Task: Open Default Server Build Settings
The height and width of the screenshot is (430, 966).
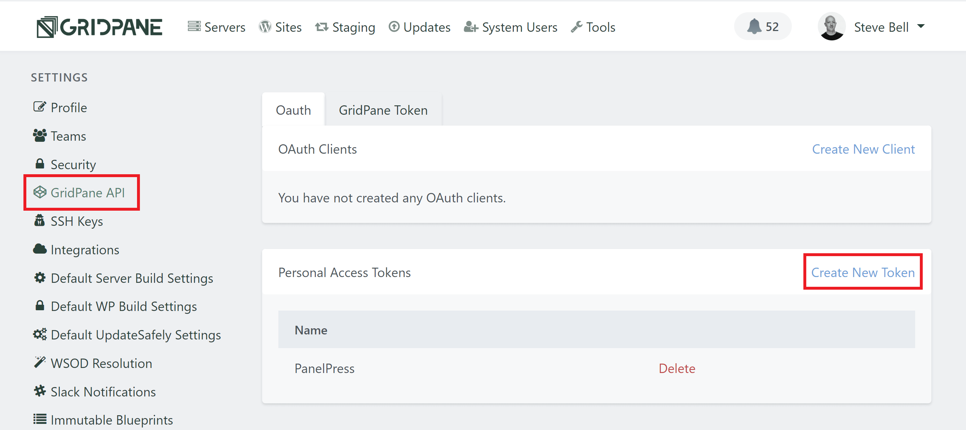Action: tap(132, 278)
